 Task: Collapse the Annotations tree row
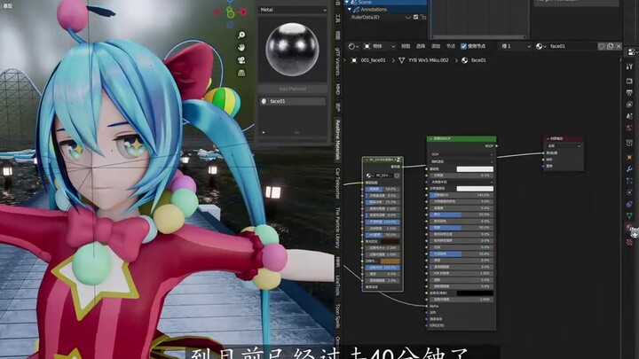[350, 10]
